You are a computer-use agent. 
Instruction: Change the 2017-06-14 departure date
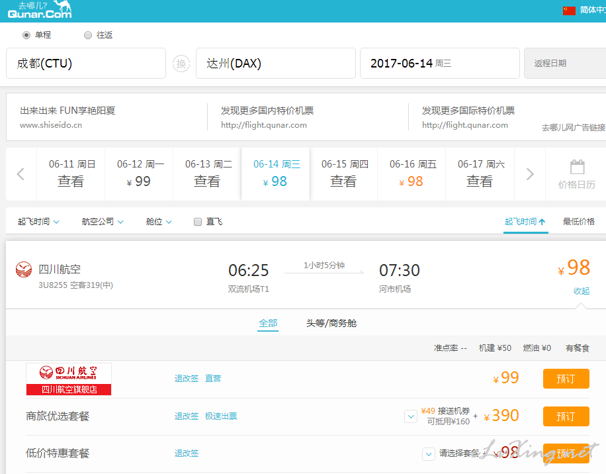(440, 64)
